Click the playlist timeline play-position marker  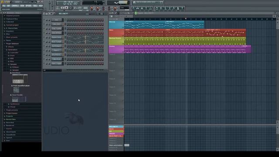tap(186, 18)
